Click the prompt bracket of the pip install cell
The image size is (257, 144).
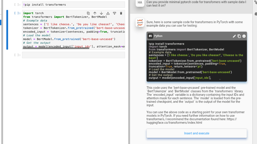(x=17, y=5)
